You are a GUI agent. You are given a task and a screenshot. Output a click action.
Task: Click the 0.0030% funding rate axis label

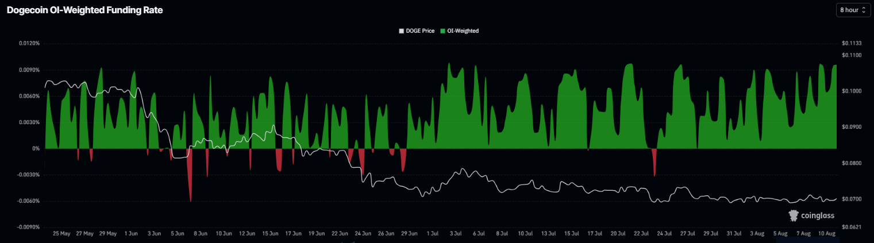coord(28,122)
